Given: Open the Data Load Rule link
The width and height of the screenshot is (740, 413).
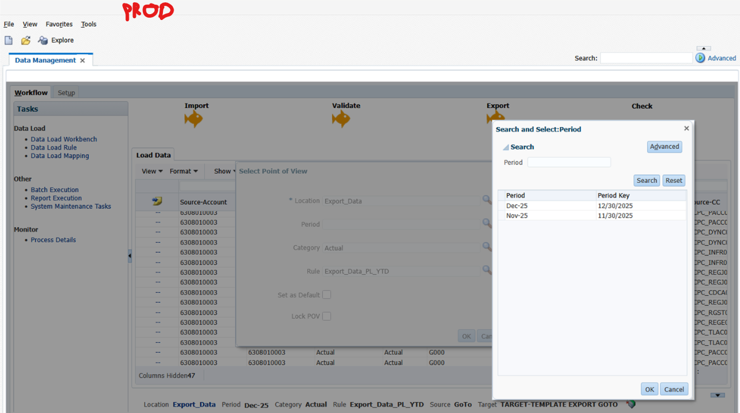Looking at the screenshot, I should coord(54,148).
